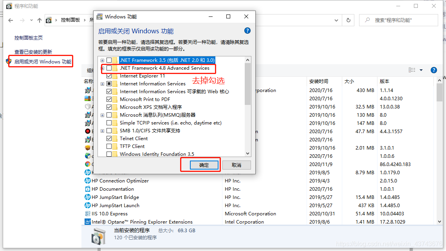Sort by 大小 column header
This screenshot has height=251, width=446.
[349, 81]
